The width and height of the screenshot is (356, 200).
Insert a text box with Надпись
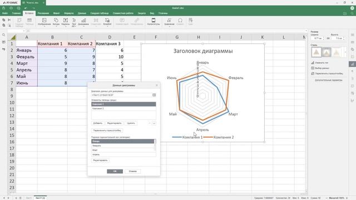click(x=66, y=22)
